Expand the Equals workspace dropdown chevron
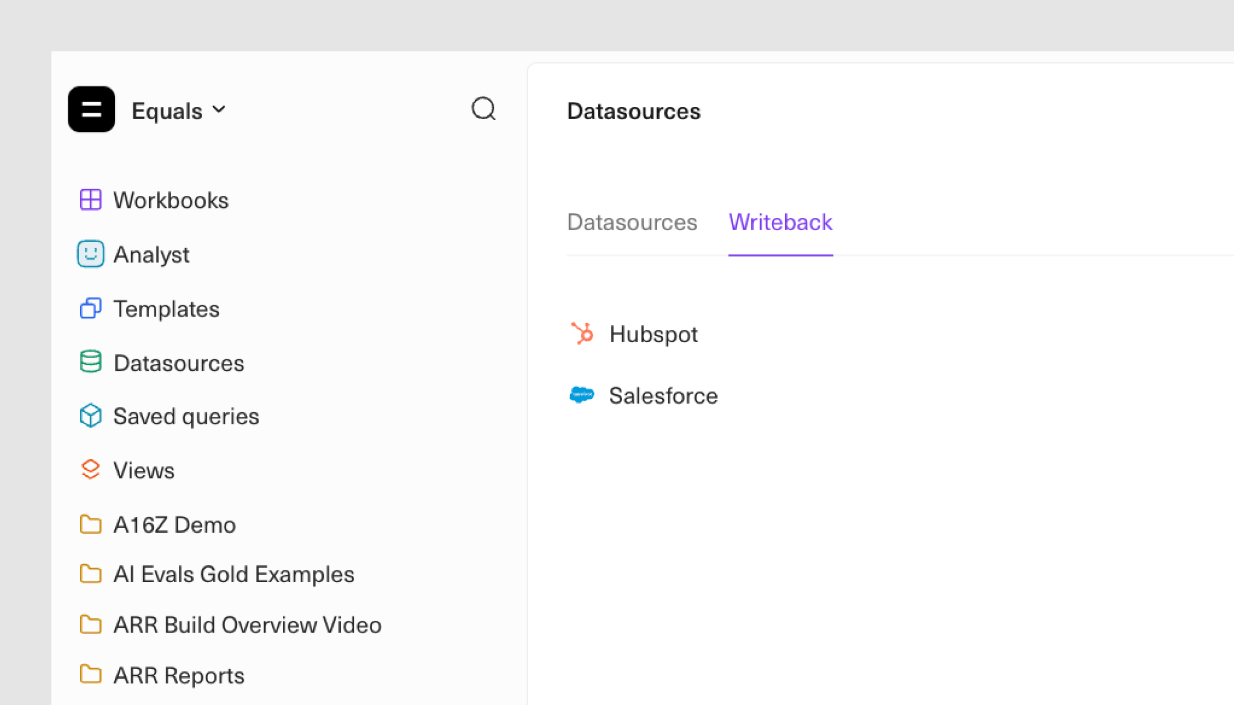The image size is (1234, 705). coord(219,109)
